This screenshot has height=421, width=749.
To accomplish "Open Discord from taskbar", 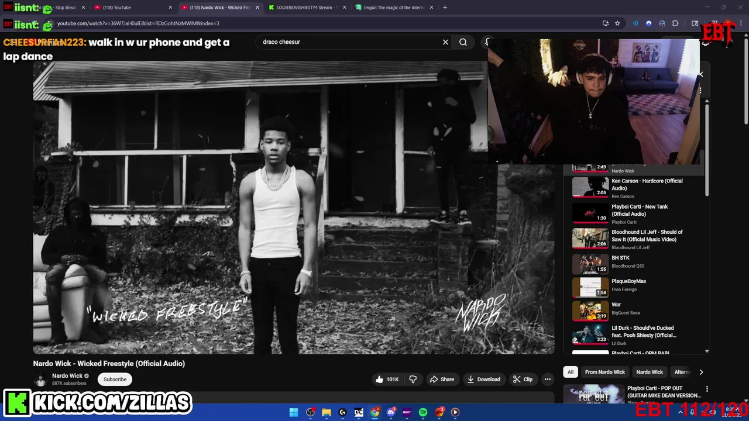I will 391,412.
